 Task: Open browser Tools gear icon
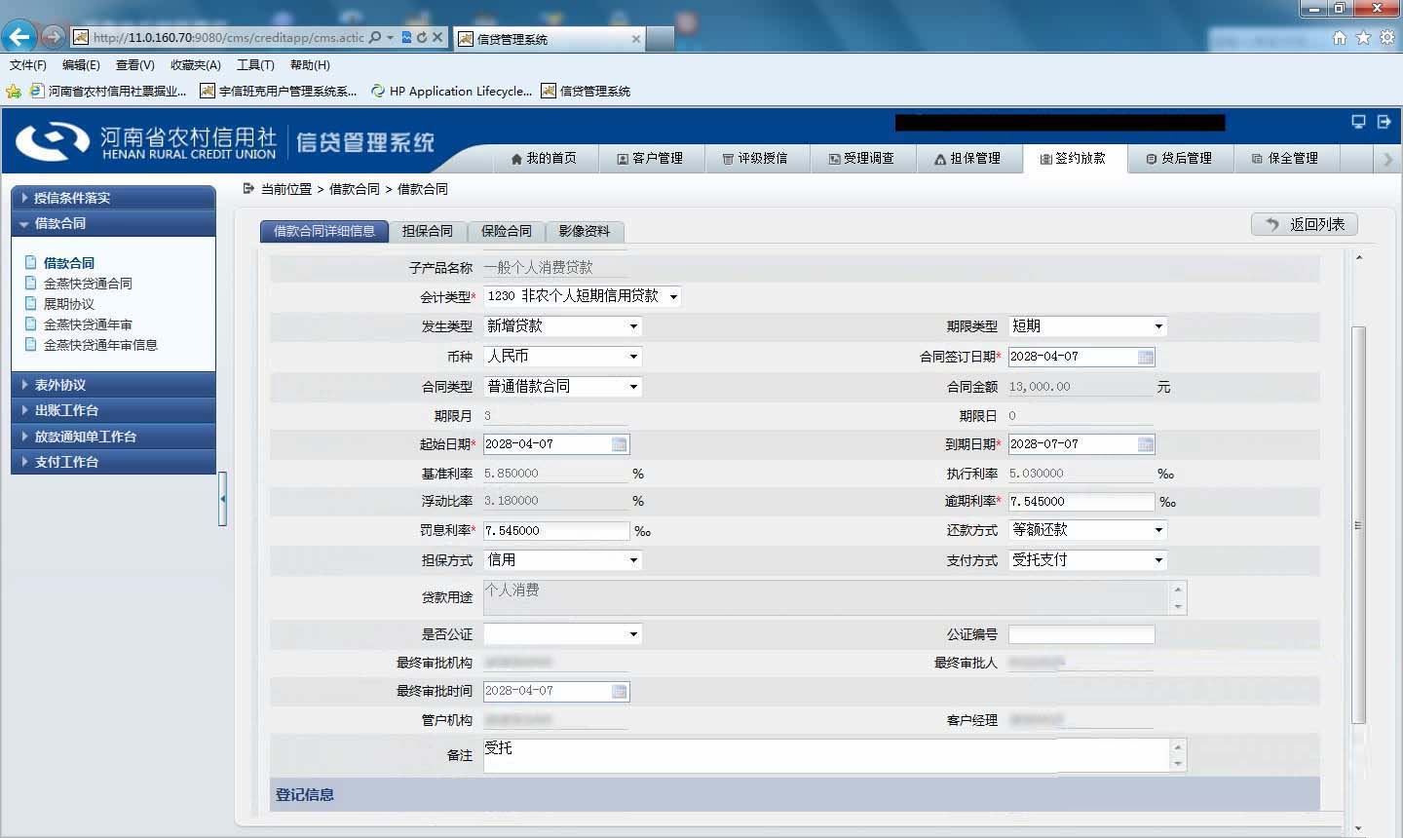(1386, 38)
